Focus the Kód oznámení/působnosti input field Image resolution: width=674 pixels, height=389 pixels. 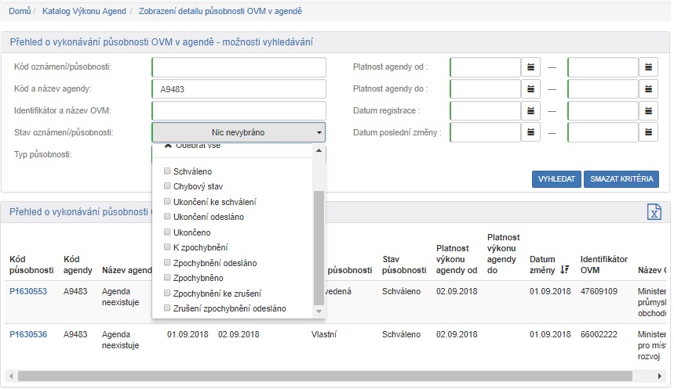pos(239,67)
